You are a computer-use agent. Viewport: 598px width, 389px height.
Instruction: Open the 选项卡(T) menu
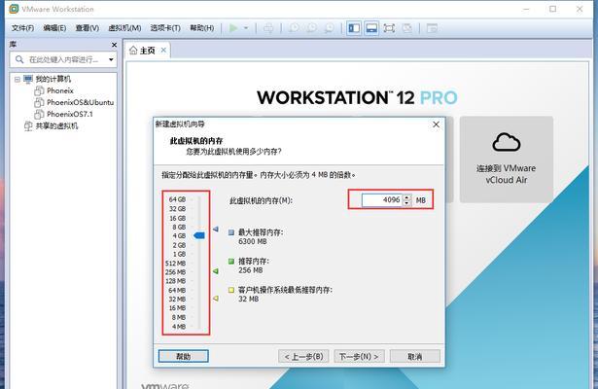165,28
